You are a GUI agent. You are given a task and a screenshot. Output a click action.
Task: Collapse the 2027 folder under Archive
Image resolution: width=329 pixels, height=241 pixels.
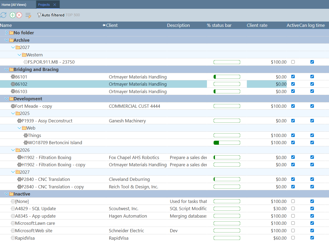tap(13, 47)
